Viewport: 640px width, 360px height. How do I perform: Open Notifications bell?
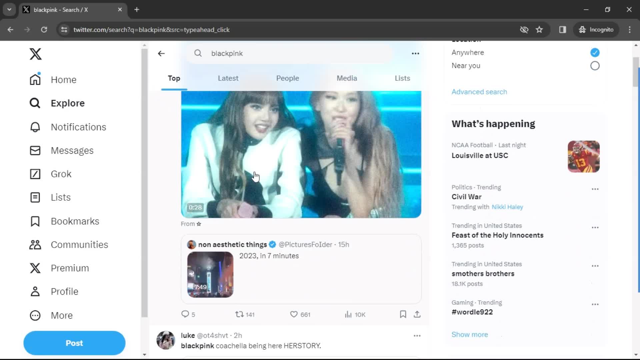point(68,127)
